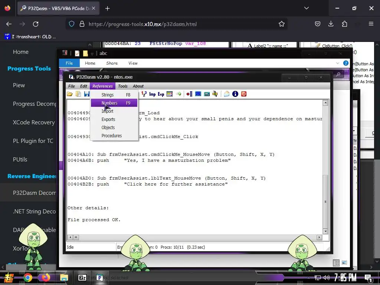Viewport: 380px width, 285px height.
Task: Click scroll down arrow in P32Dasm listing
Action: coord(325,231)
